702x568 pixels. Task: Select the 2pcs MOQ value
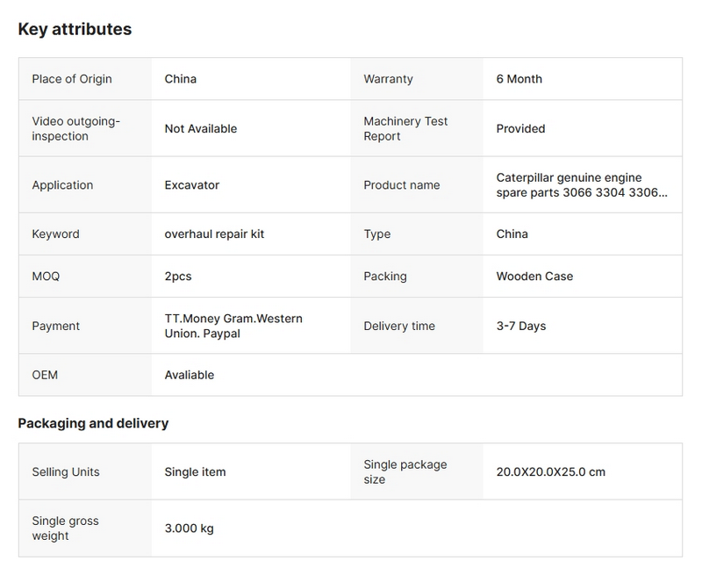[178, 277]
